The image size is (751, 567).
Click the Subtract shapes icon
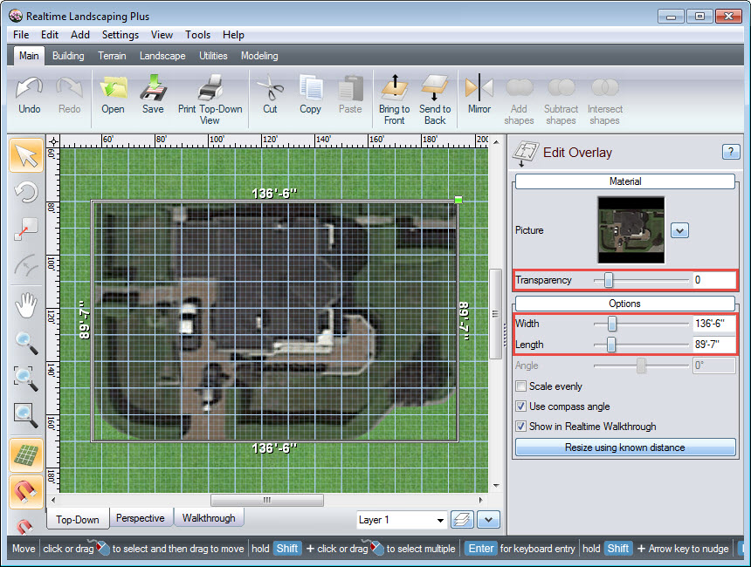pos(561,87)
